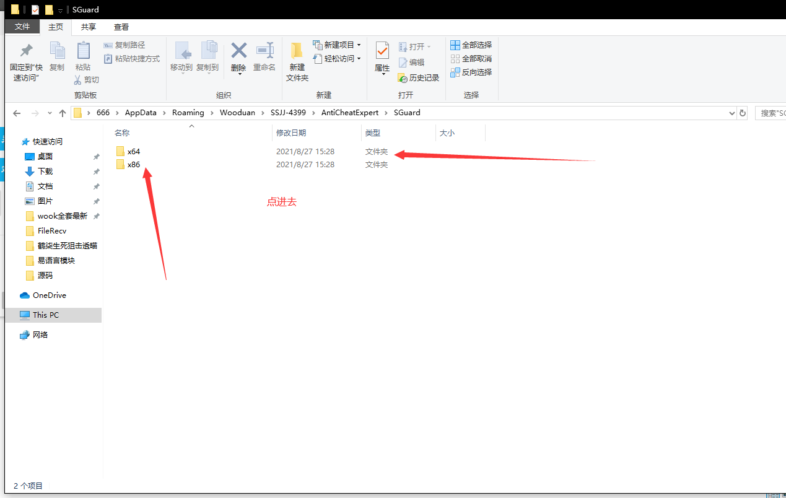
Task: Click the Forward navigation arrow
Action: pyautogui.click(x=35, y=113)
